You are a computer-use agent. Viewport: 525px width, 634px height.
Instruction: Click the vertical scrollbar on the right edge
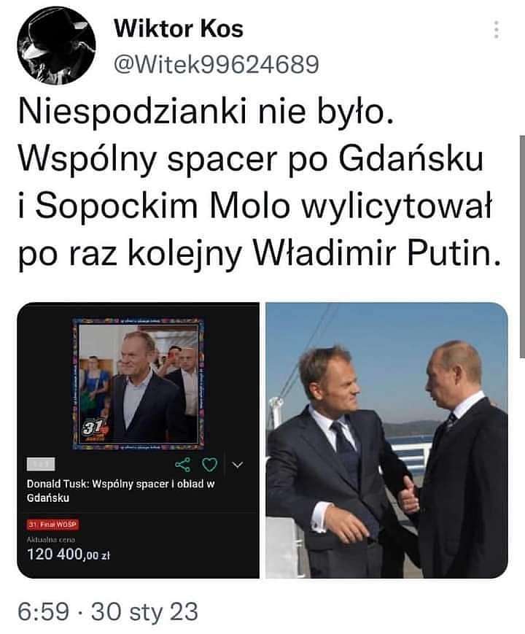[x=522, y=247]
